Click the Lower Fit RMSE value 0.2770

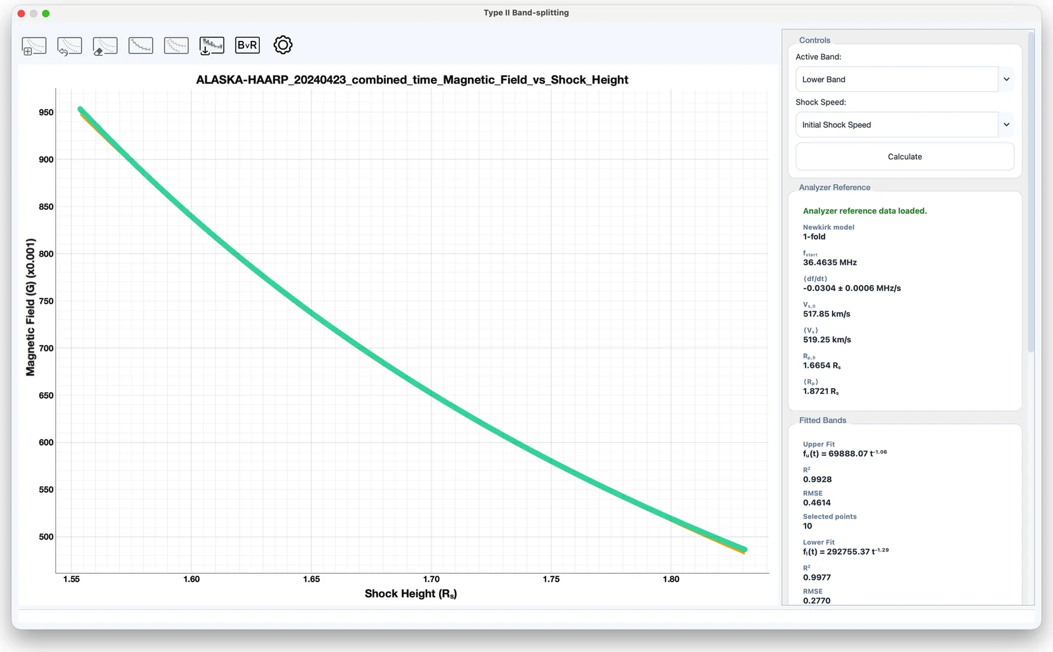[816, 601]
